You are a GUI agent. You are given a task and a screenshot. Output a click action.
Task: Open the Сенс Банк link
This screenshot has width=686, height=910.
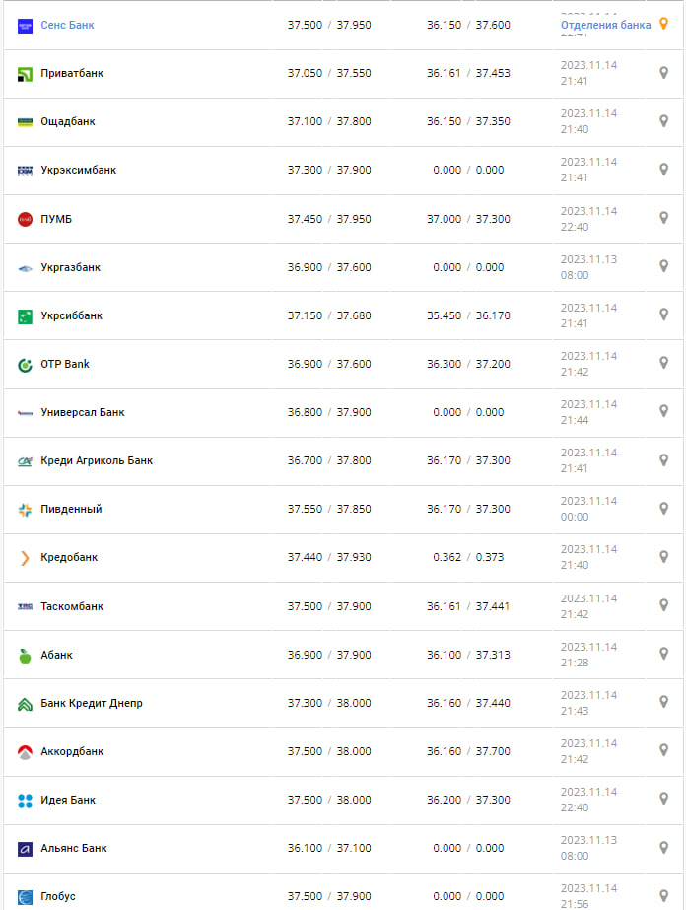click(x=67, y=24)
